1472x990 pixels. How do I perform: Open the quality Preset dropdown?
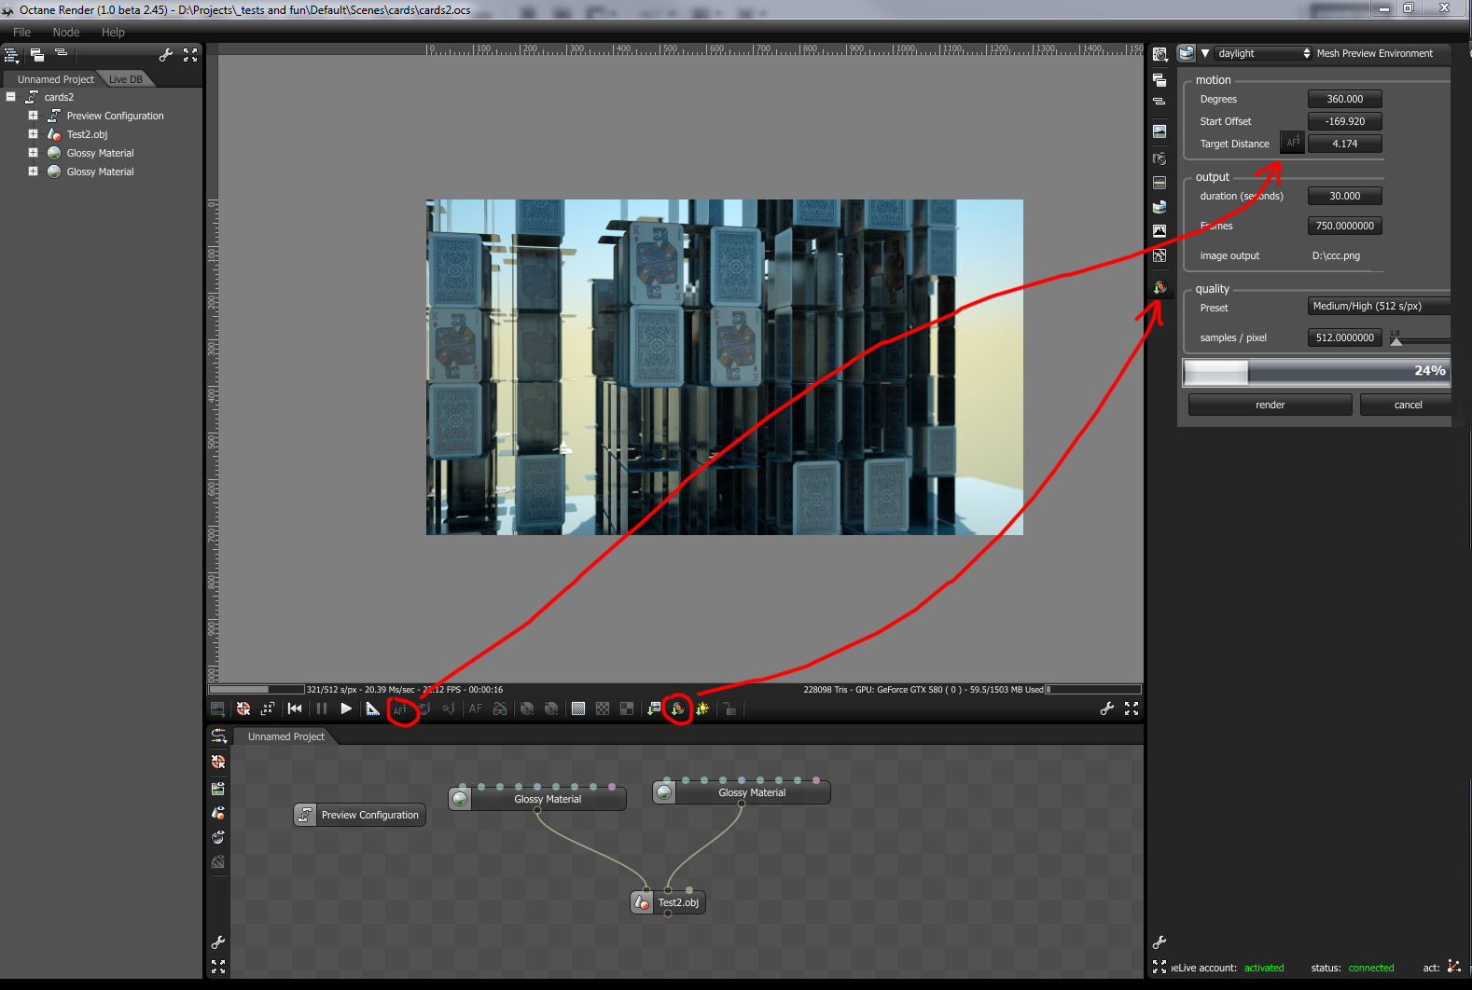pyautogui.click(x=1379, y=306)
